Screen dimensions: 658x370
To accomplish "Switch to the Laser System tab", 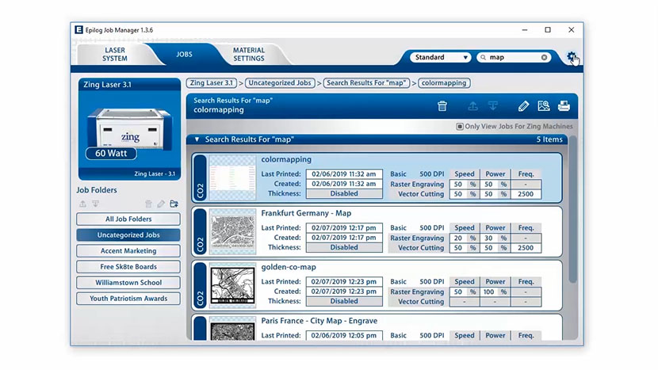I will pos(115,54).
